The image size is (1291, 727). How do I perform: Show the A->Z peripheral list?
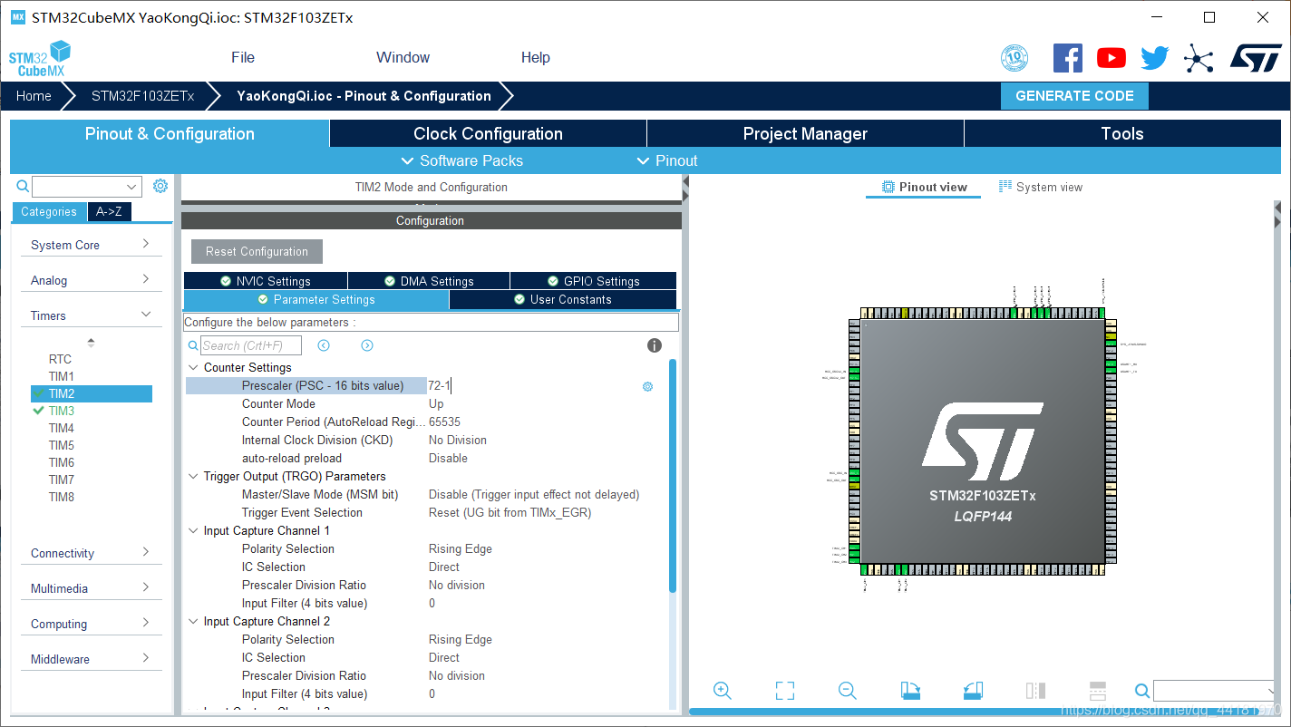(x=110, y=211)
